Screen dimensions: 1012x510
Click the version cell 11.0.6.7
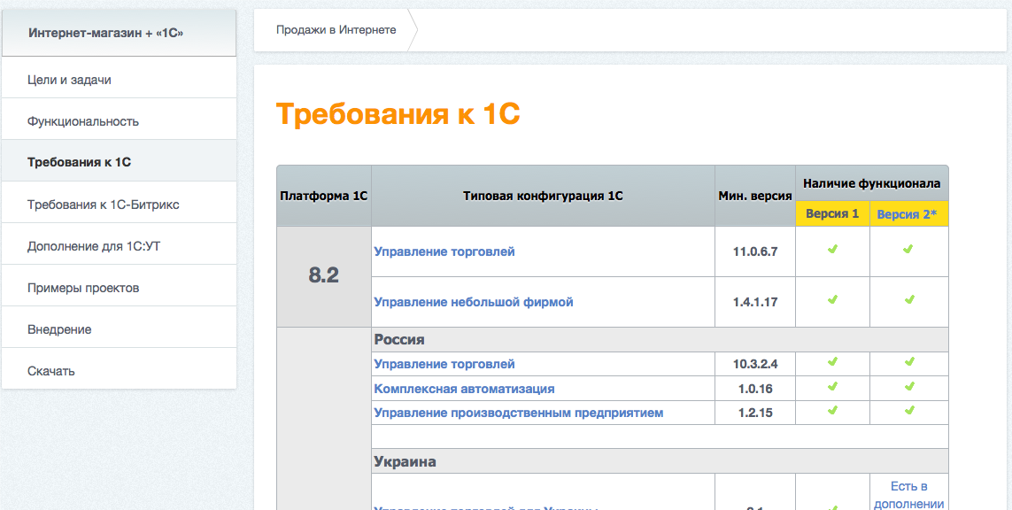coord(755,251)
